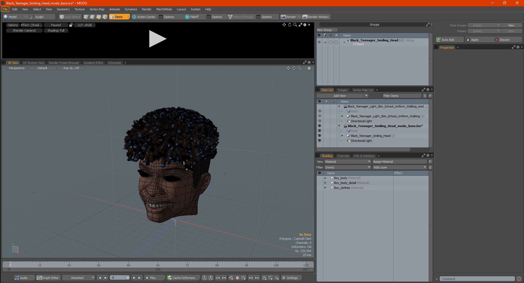
Task: Toggle Select Through Options checkbox
Action: [x=258, y=17]
